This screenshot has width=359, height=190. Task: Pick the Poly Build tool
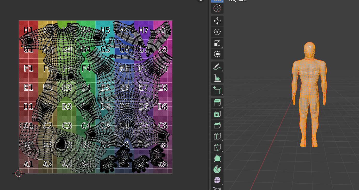coord(217,158)
